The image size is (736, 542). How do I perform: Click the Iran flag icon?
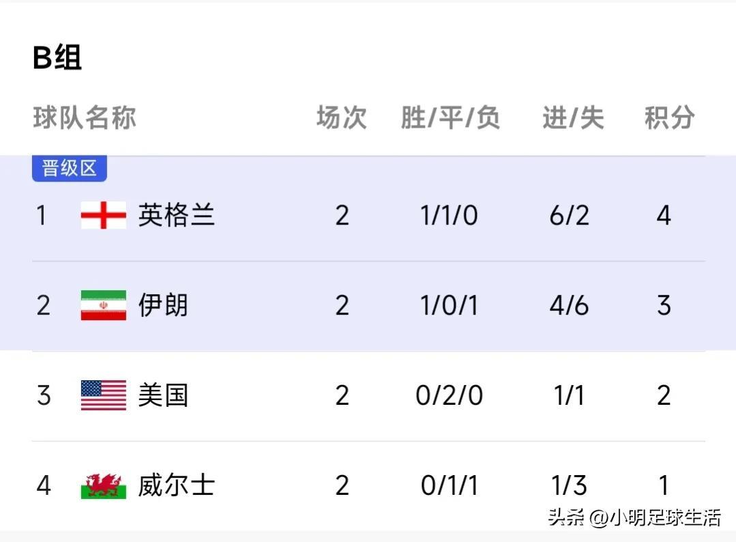tap(103, 305)
